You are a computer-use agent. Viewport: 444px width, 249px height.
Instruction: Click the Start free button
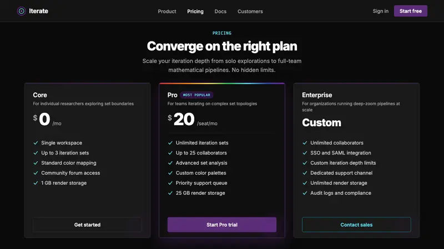tap(411, 11)
